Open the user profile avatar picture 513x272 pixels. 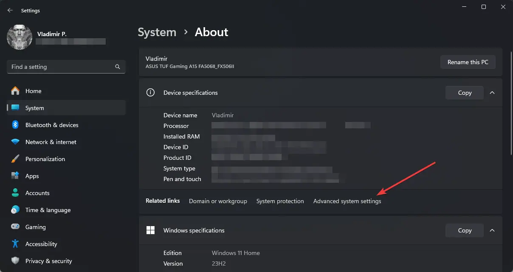(20, 37)
